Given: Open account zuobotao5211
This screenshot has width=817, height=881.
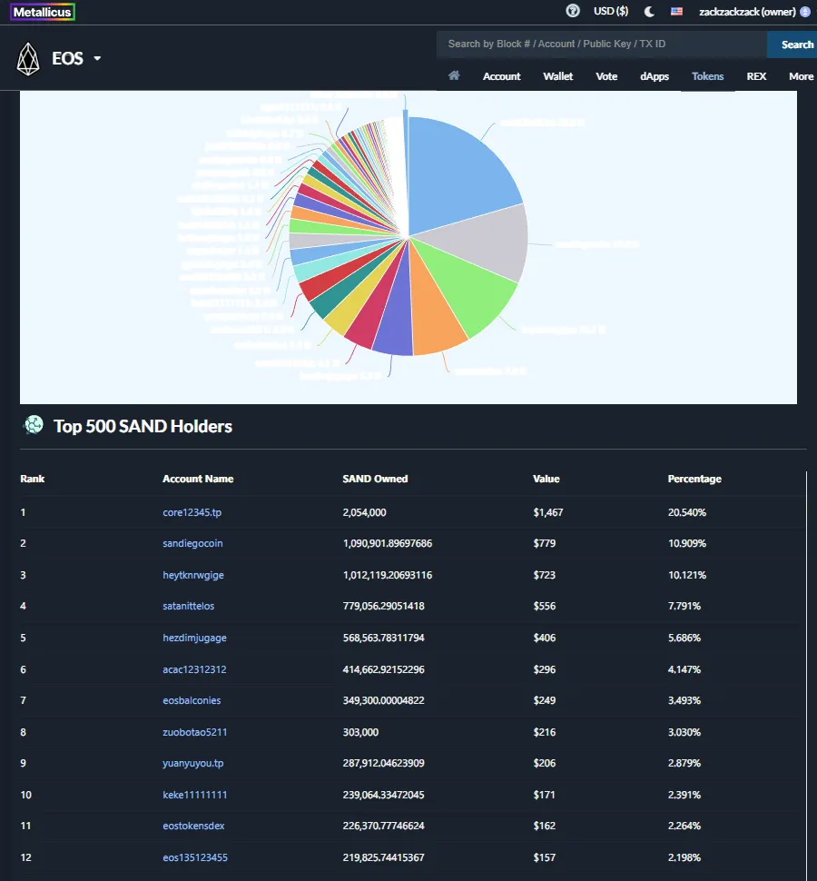Looking at the screenshot, I should point(195,732).
